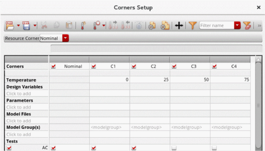265x151 pixels.
Task: Click C2 modelgroup placeholder cell
Action: 150,127
